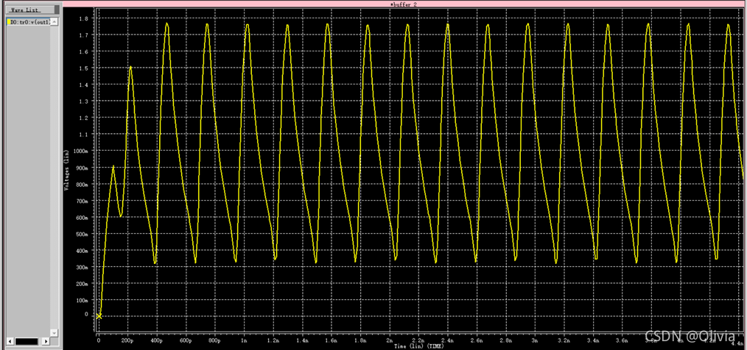Viewport: 747px width, 350px height.
Task: Select the D0:tr0:v(out1) wave entry
Action: [x=29, y=22]
